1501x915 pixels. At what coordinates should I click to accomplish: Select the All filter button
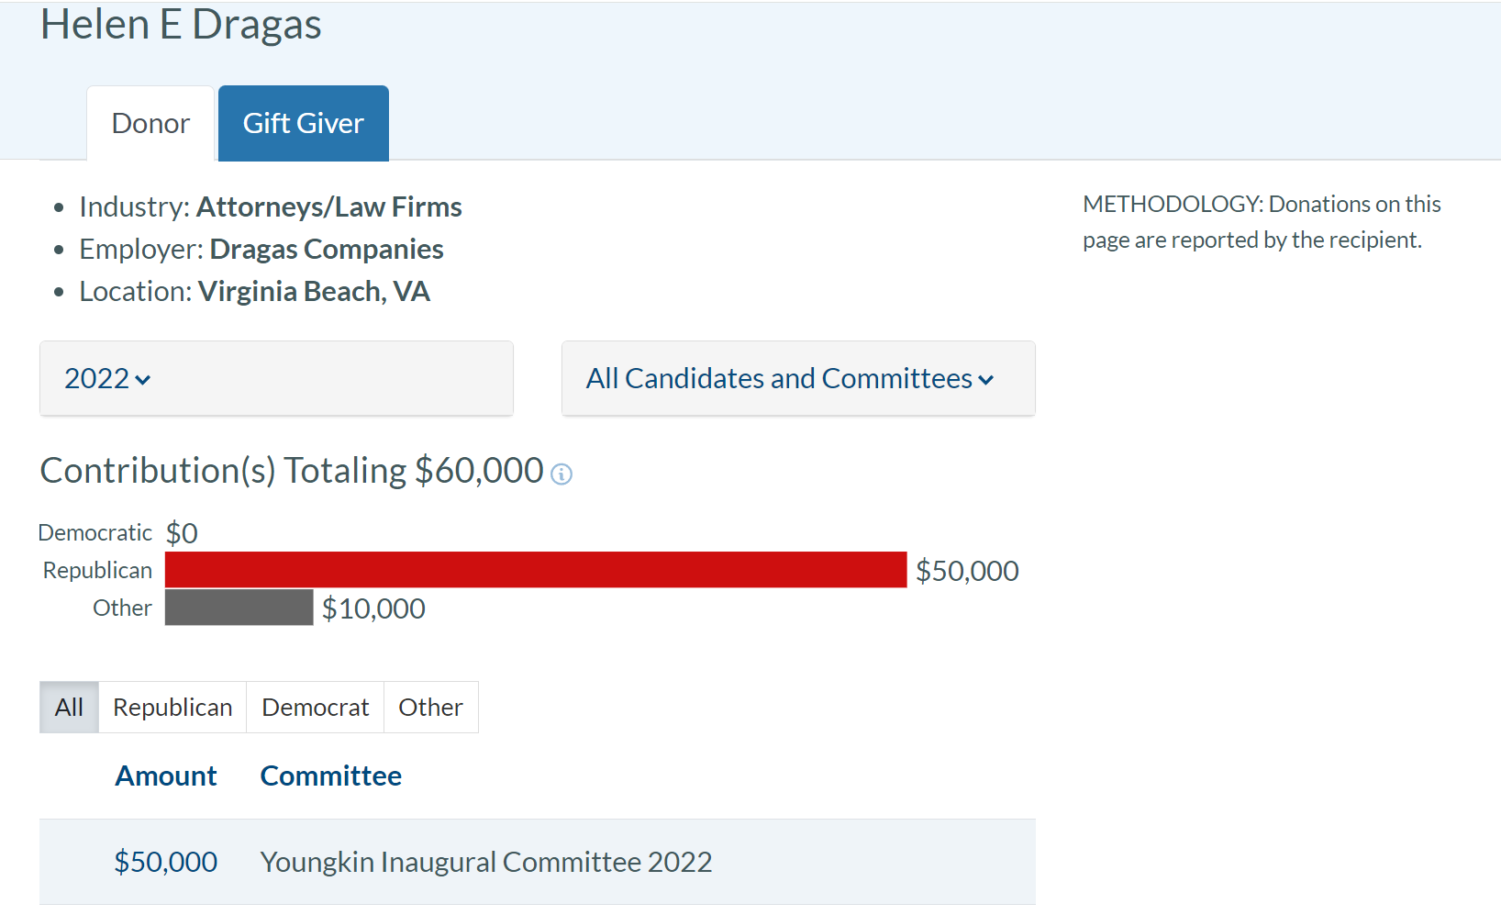(69, 707)
